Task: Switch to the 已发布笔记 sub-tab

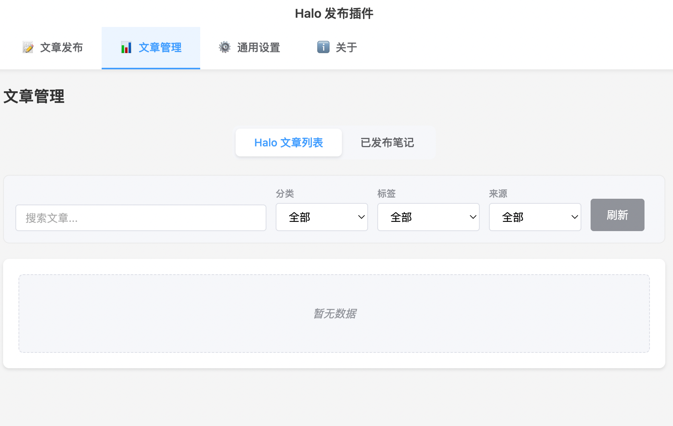Action: click(387, 143)
